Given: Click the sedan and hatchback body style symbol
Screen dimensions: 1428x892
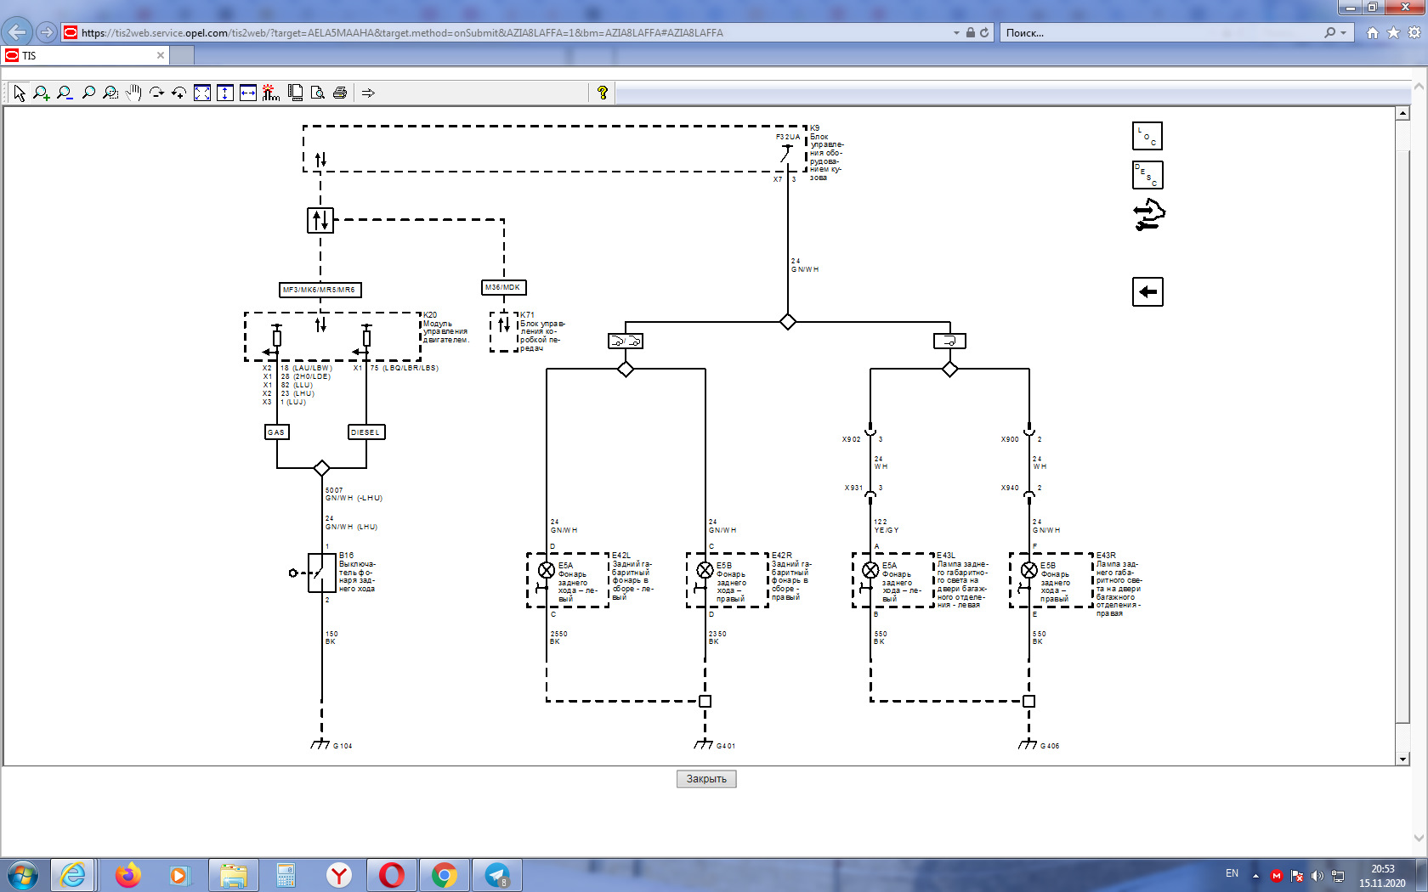Looking at the screenshot, I should tap(626, 342).
